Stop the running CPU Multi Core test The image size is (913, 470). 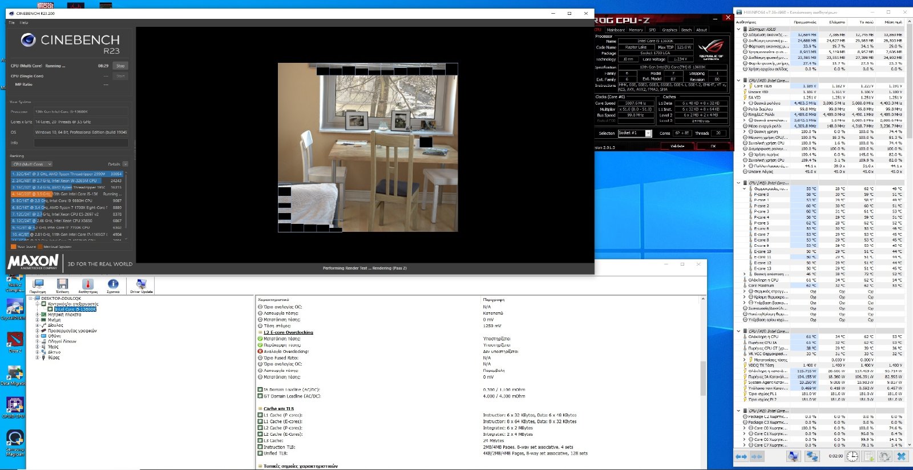120,66
